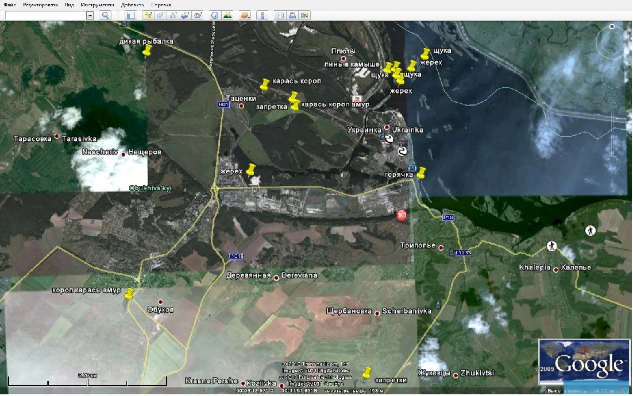The image size is (633, 396).
Task: Add an image overlay from the toolbar
Action: [x=185, y=15]
